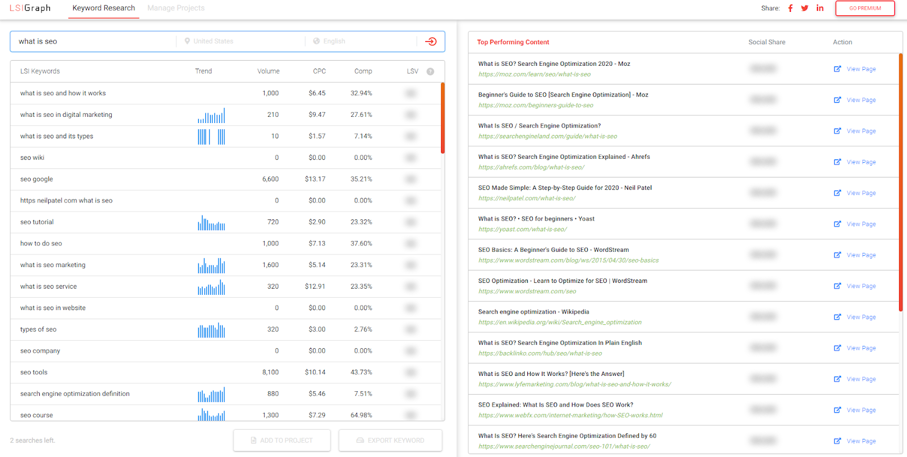
Task: Select keyword 'seo tools'
Action: click(x=34, y=373)
